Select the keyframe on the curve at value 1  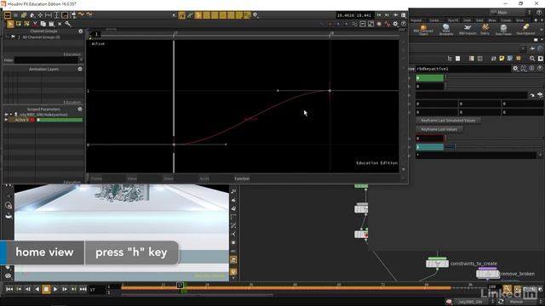[x=330, y=91]
